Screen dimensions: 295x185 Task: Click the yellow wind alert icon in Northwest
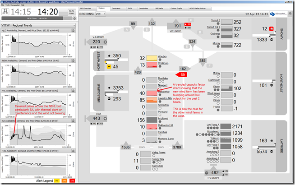[109, 67]
